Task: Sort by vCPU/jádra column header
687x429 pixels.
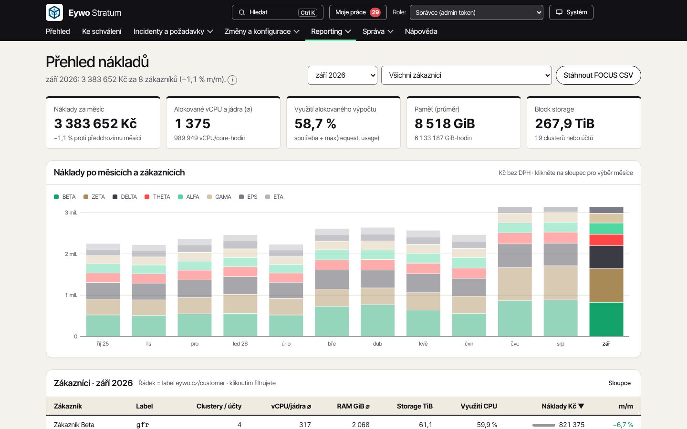Action: pos(291,406)
